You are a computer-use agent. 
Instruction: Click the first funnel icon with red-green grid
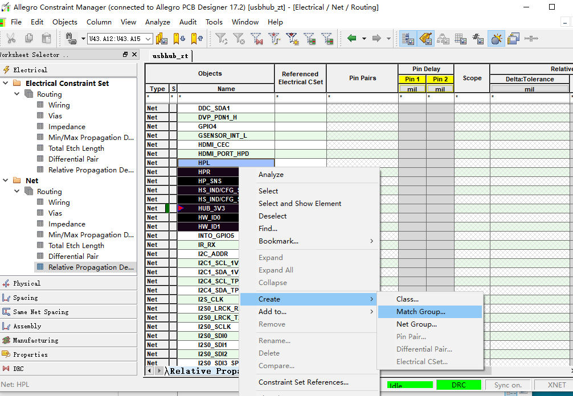tap(309, 38)
